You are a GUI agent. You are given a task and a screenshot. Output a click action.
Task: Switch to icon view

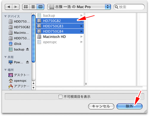tap(26, 7)
